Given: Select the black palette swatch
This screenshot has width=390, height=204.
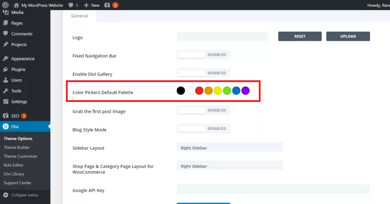Looking at the screenshot, I should click(181, 91).
